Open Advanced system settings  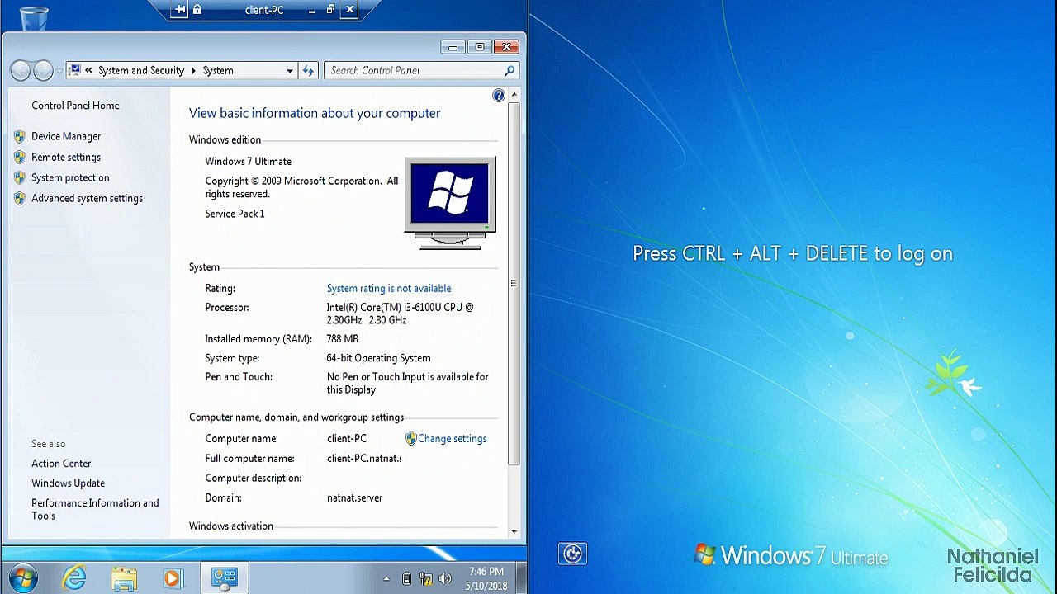(x=87, y=198)
